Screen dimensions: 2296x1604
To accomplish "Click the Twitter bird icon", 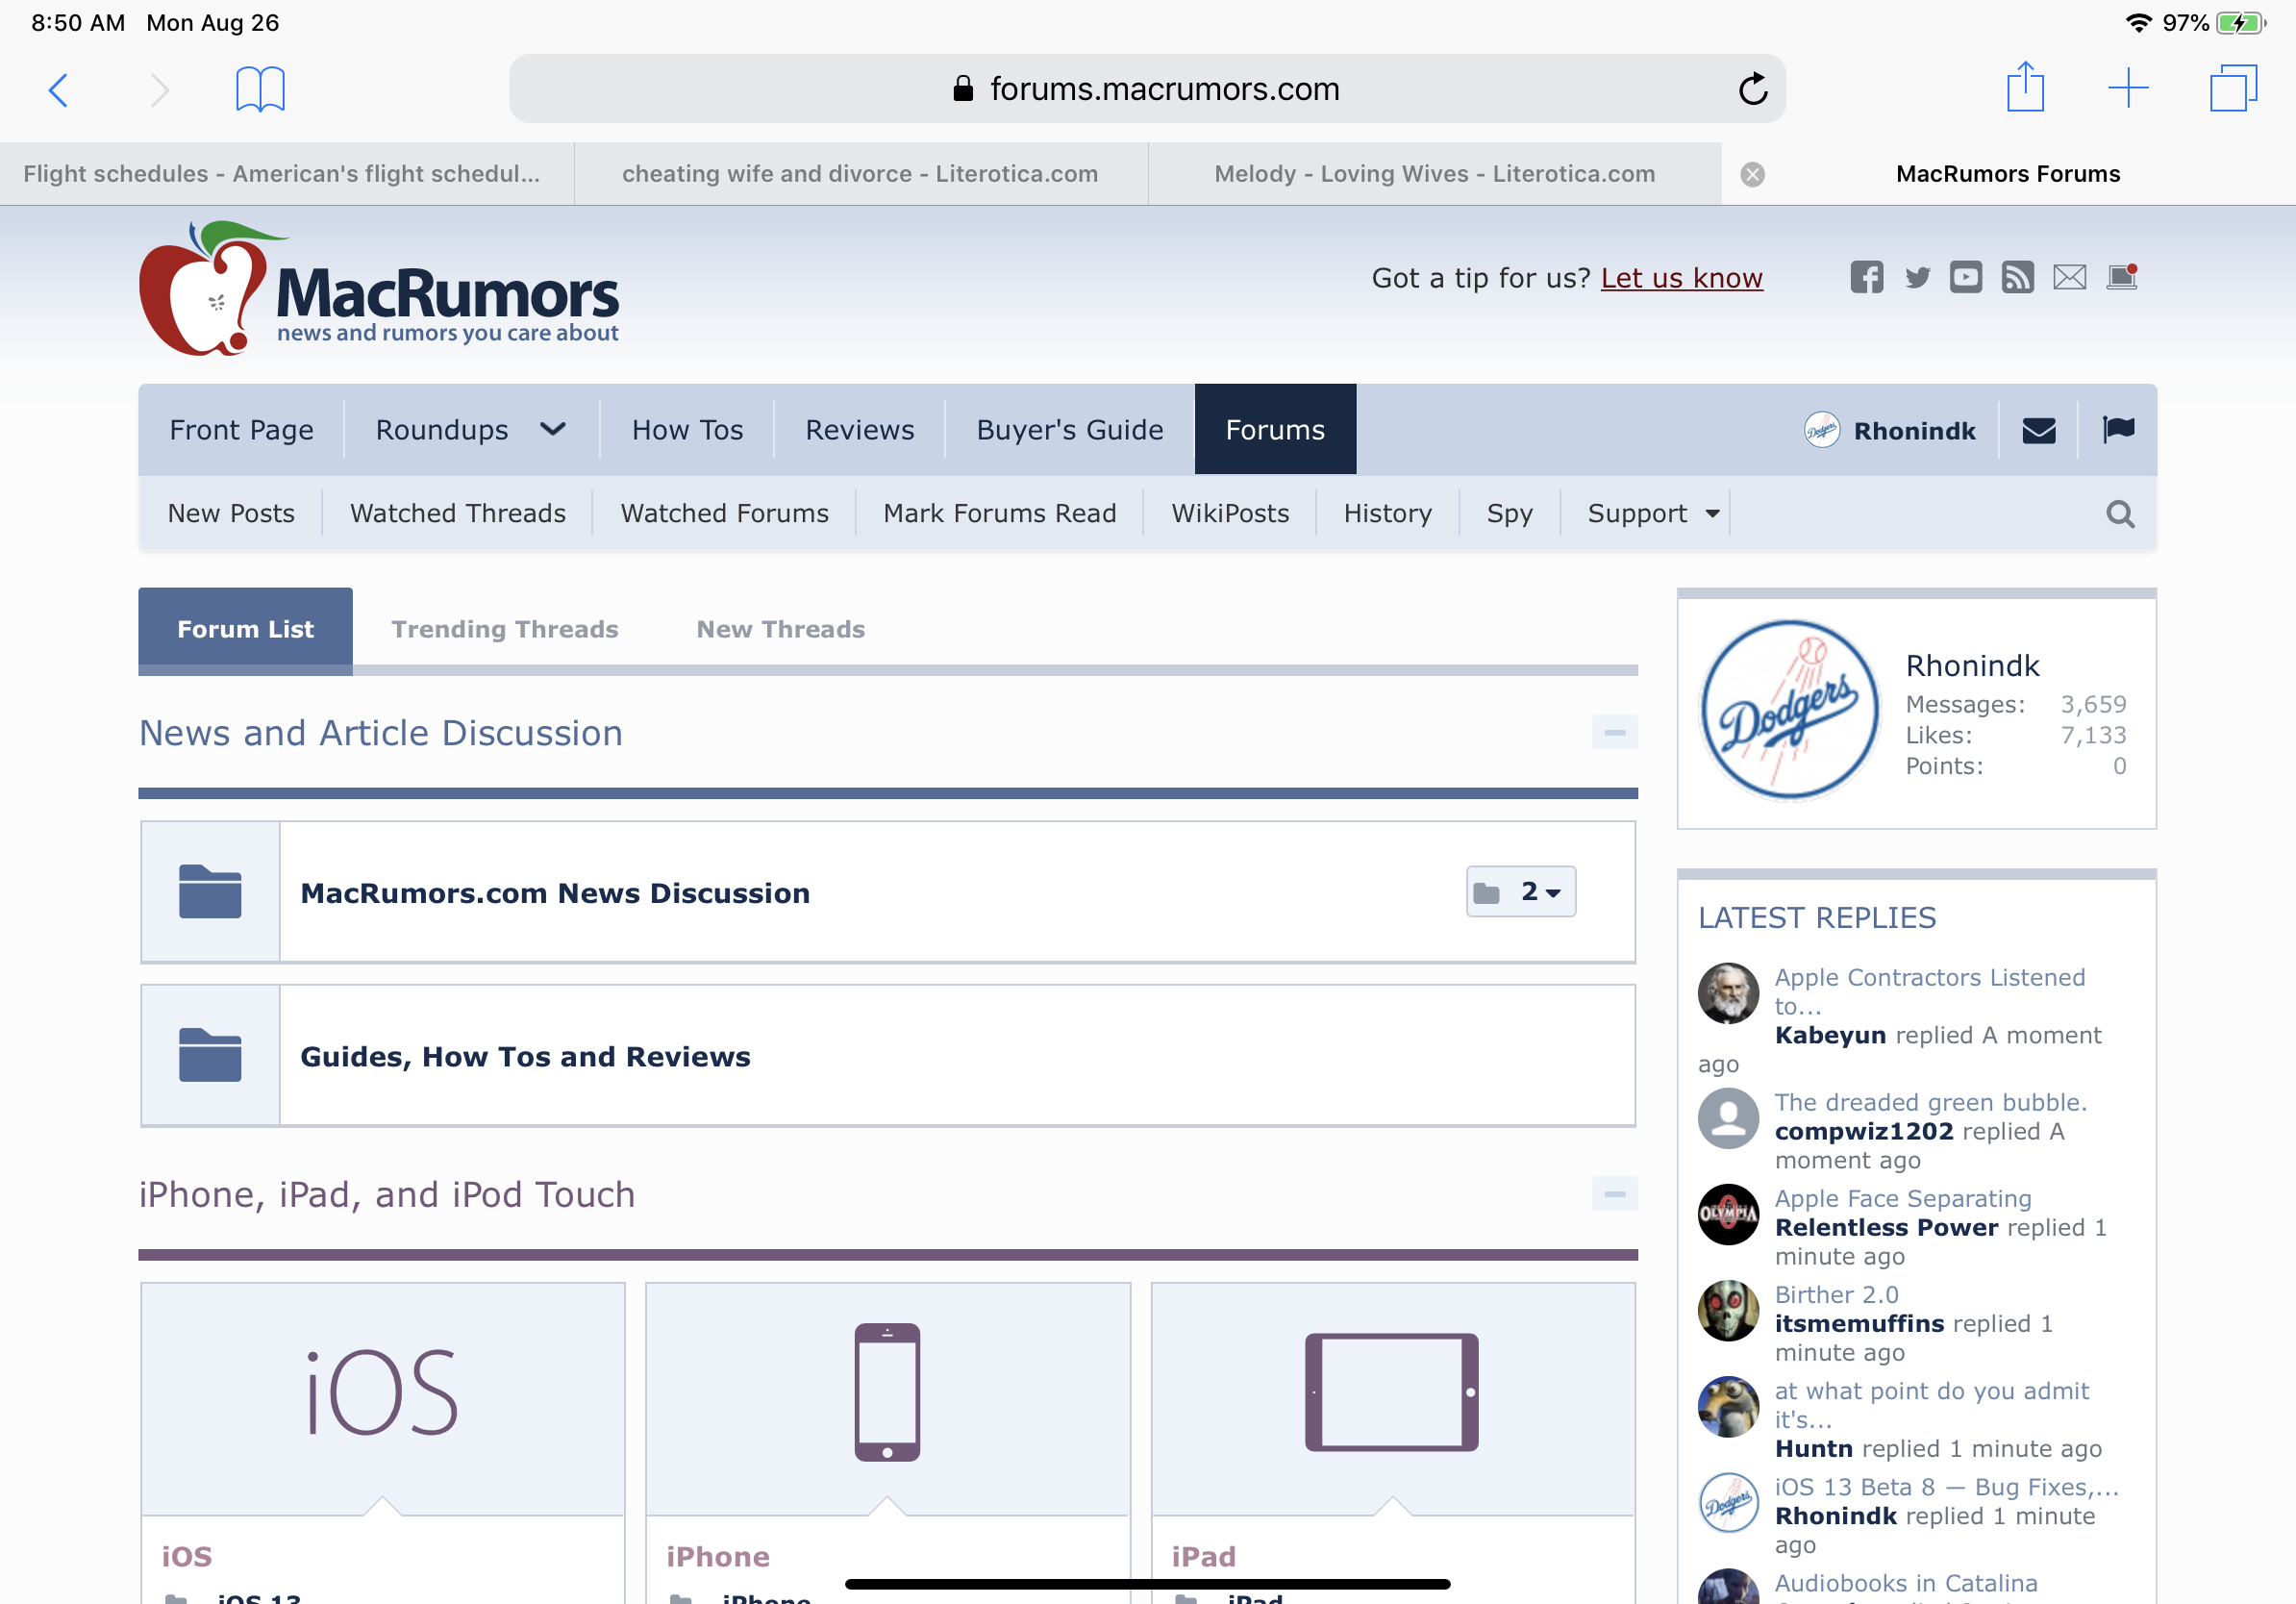I will (1917, 277).
